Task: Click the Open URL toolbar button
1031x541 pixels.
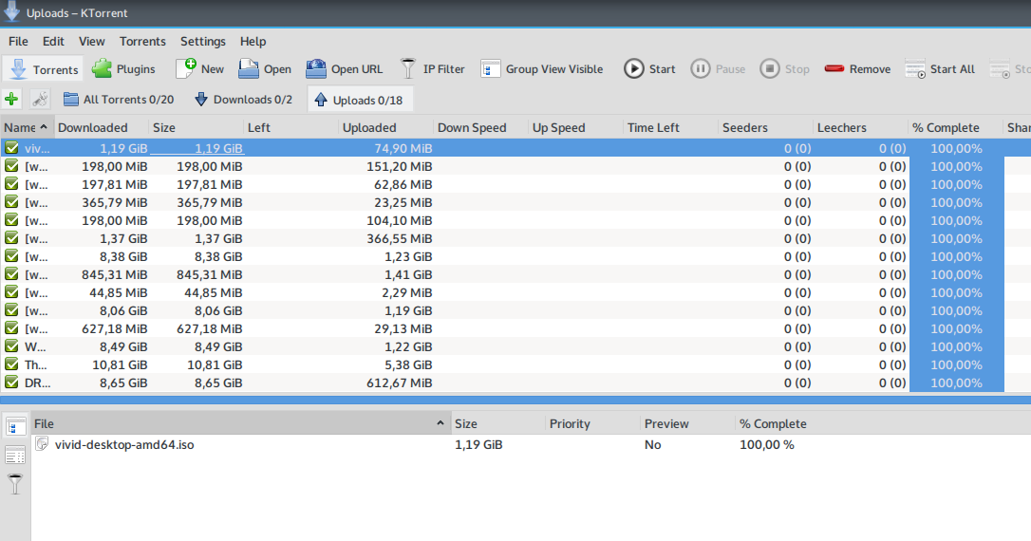Action: (x=344, y=69)
